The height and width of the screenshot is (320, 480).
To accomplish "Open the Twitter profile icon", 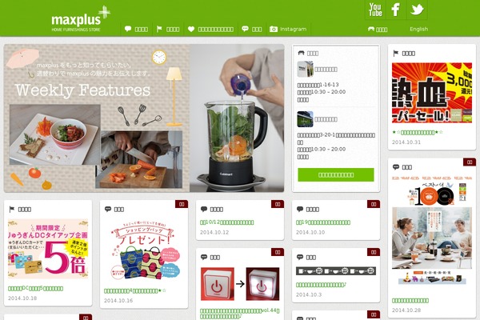I will click(417, 10).
